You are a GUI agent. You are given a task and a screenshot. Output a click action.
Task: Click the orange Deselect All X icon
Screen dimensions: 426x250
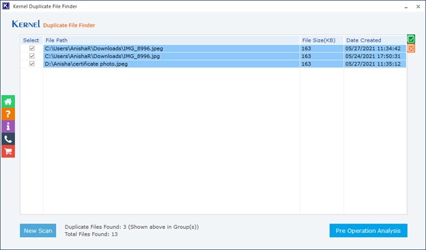[x=411, y=48]
